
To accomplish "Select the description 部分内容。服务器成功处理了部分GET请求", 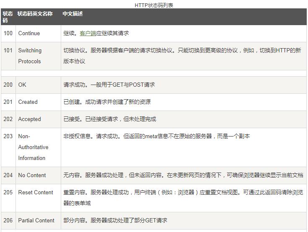I will (184, 220).
